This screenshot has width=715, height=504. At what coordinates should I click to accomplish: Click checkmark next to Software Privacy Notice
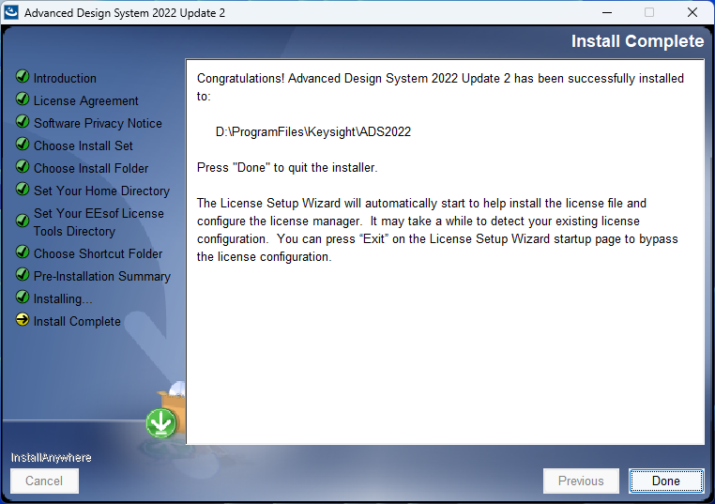(x=23, y=121)
